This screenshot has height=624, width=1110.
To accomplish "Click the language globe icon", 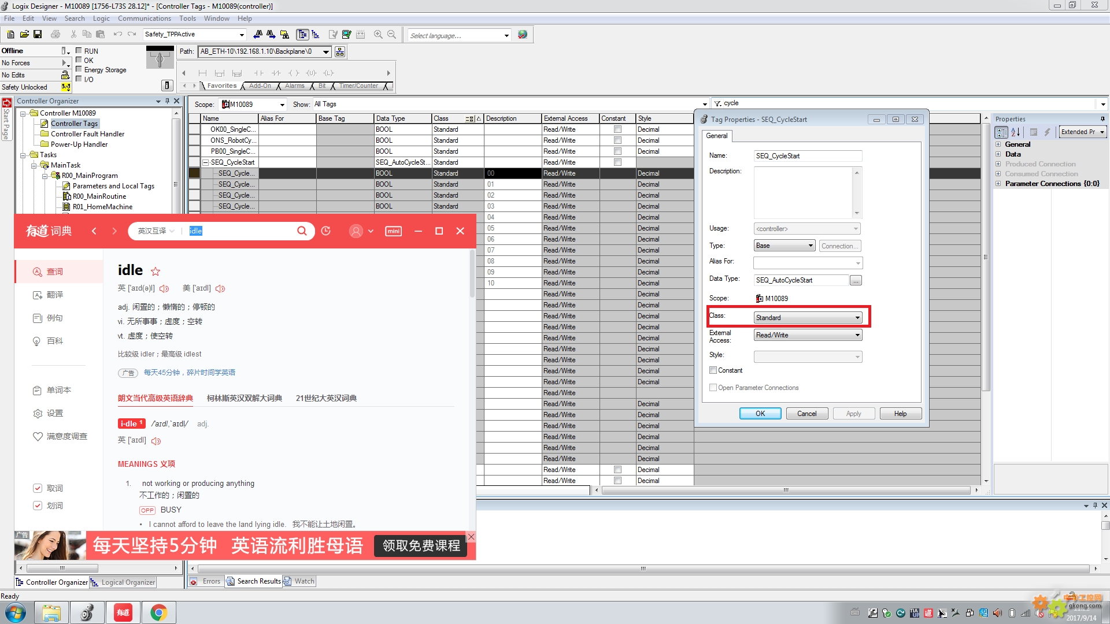I will pyautogui.click(x=523, y=35).
